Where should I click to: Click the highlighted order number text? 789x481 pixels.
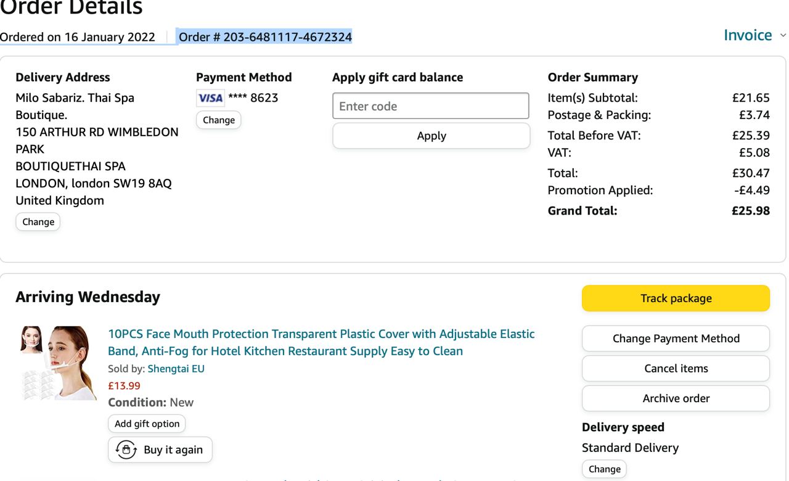[x=265, y=37]
